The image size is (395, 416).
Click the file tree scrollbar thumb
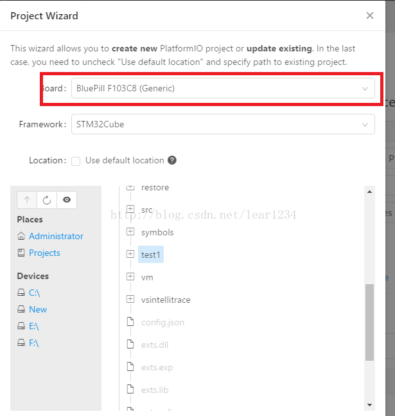(369, 322)
